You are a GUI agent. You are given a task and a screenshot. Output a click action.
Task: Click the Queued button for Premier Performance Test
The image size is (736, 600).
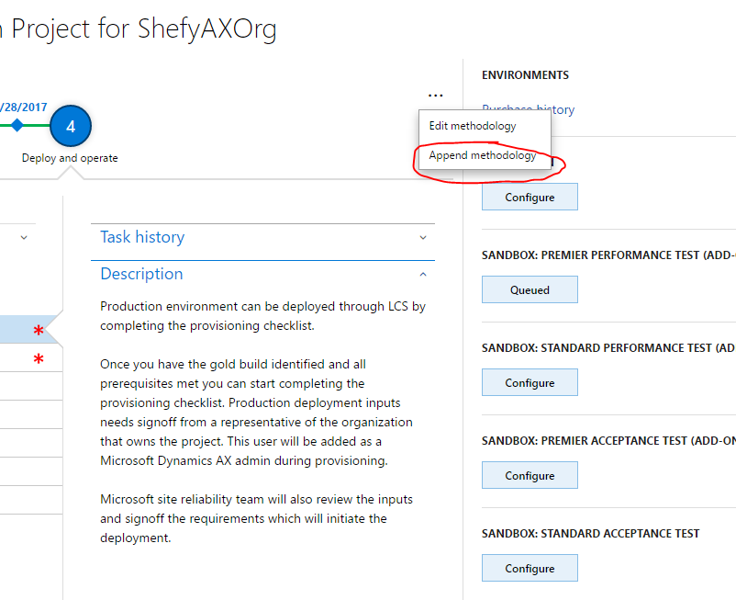[530, 290]
